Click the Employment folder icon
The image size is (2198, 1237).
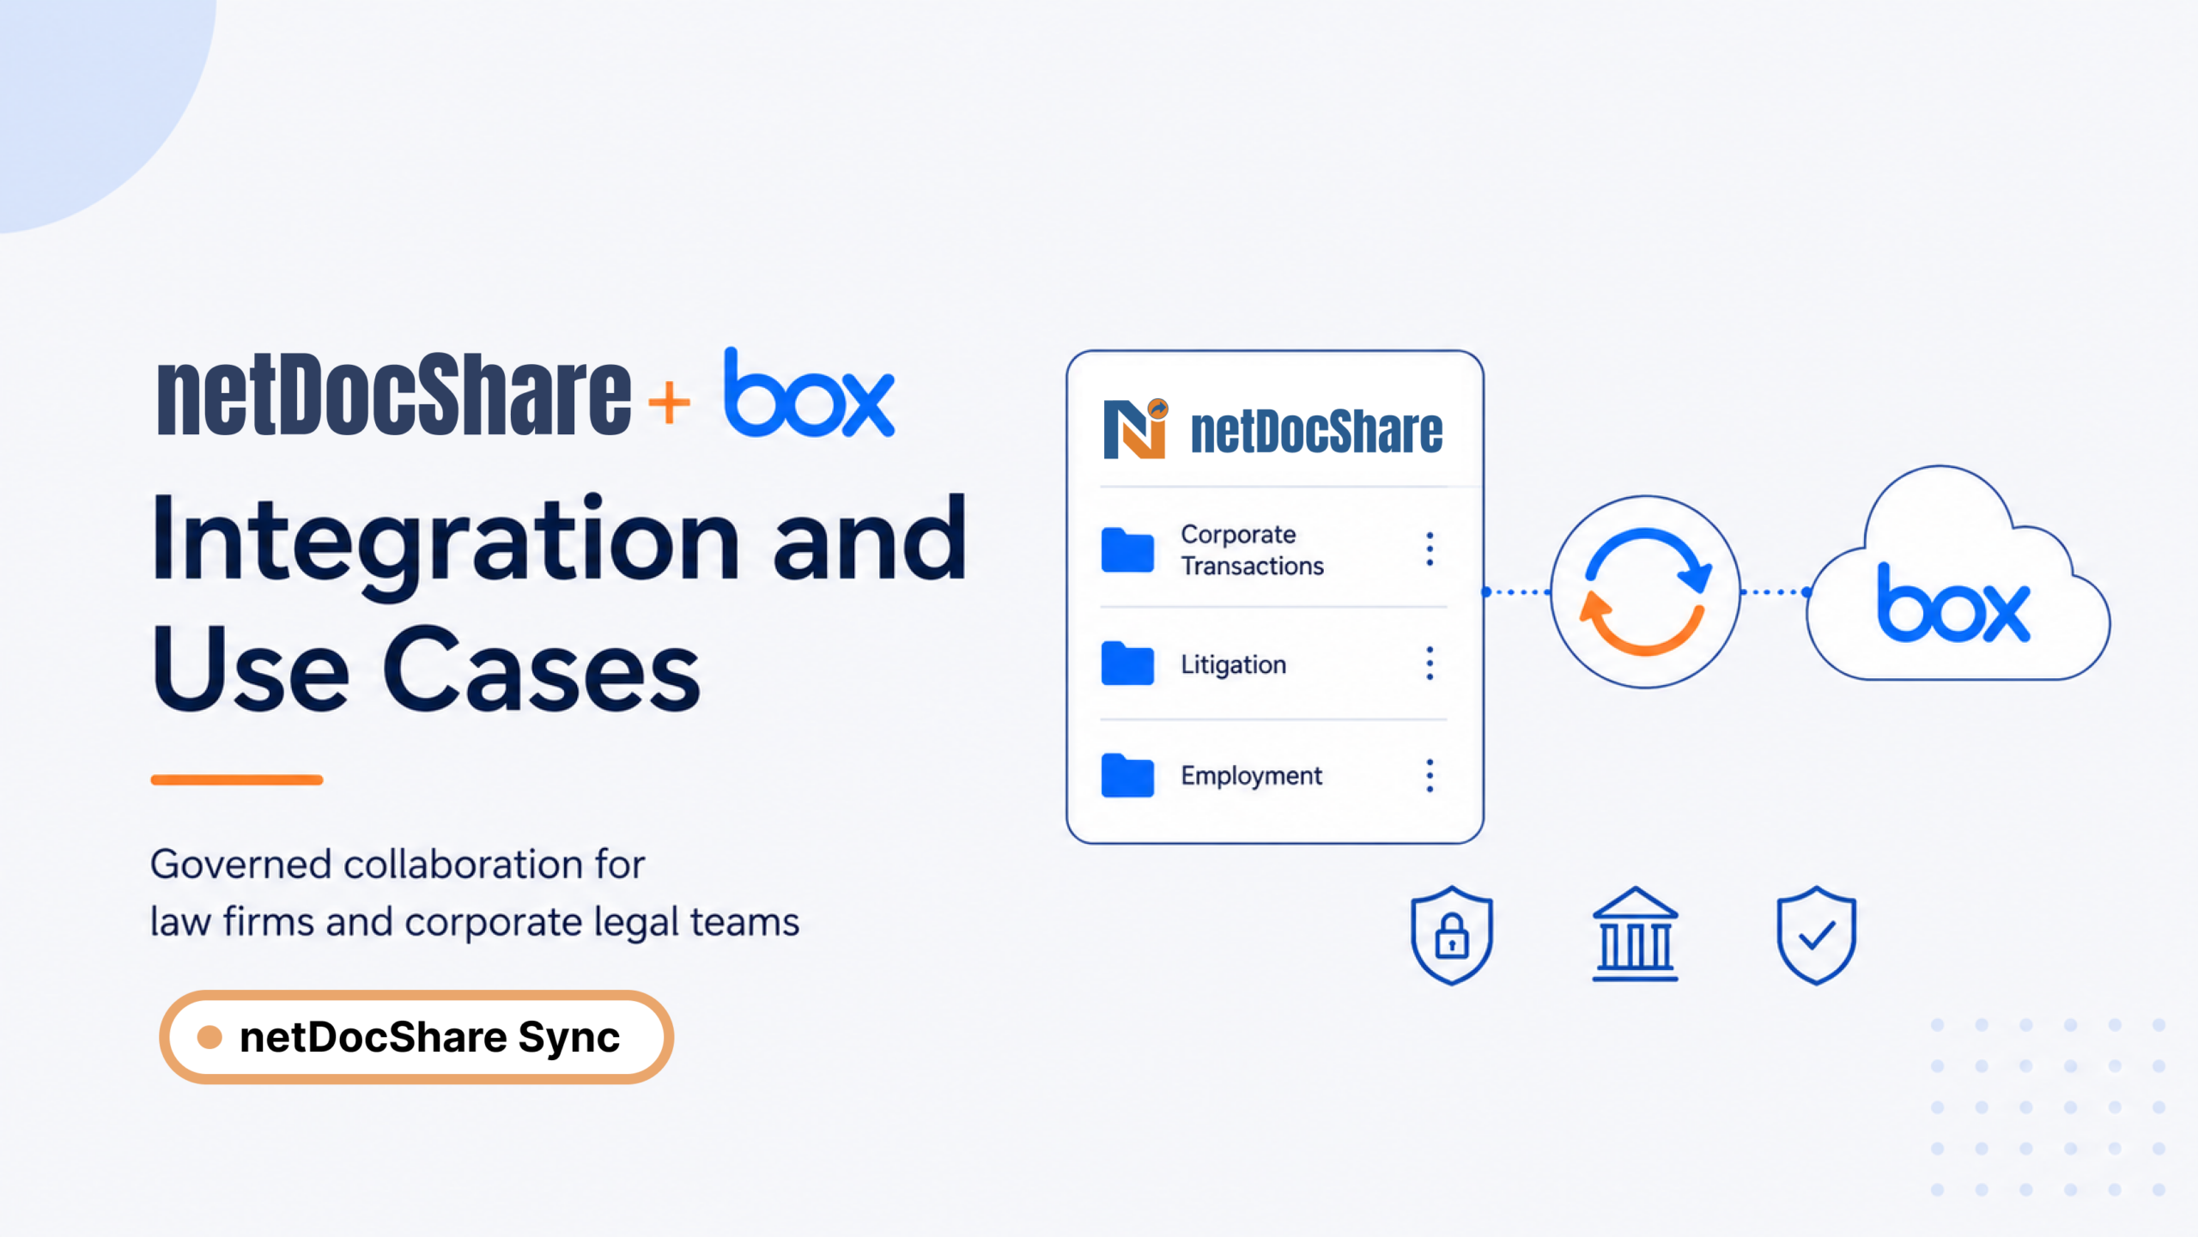1127,775
